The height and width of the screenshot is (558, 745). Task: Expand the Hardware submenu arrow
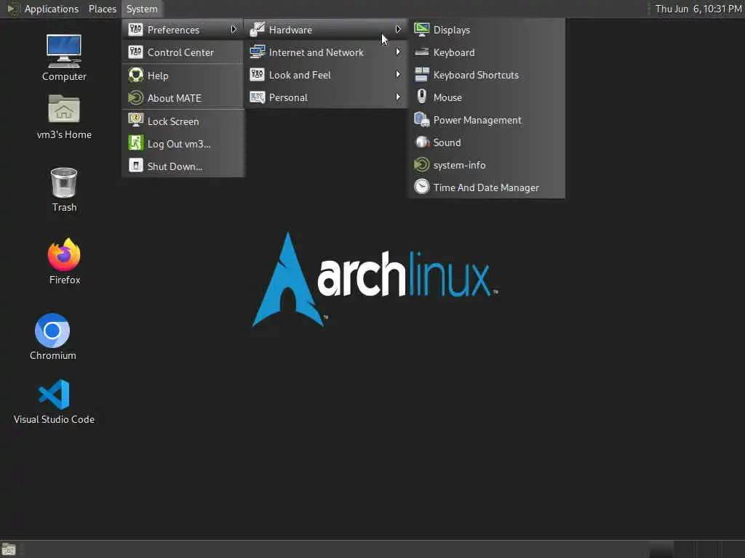click(398, 29)
